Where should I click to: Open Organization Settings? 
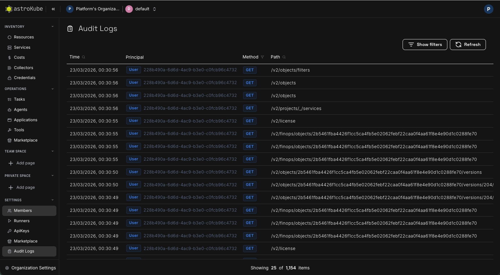pos(34,268)
